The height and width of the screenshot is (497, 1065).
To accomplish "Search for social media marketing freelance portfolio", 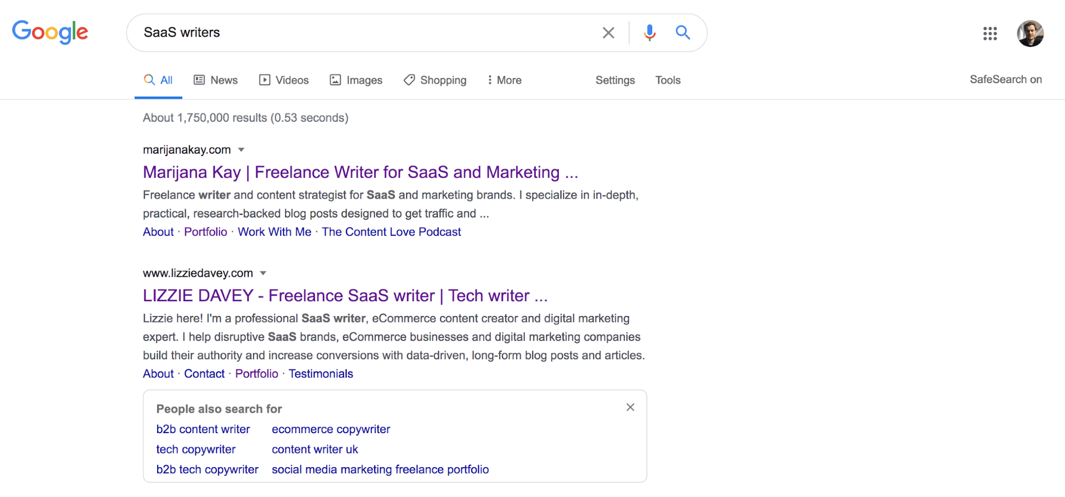I will coord(380,470).
